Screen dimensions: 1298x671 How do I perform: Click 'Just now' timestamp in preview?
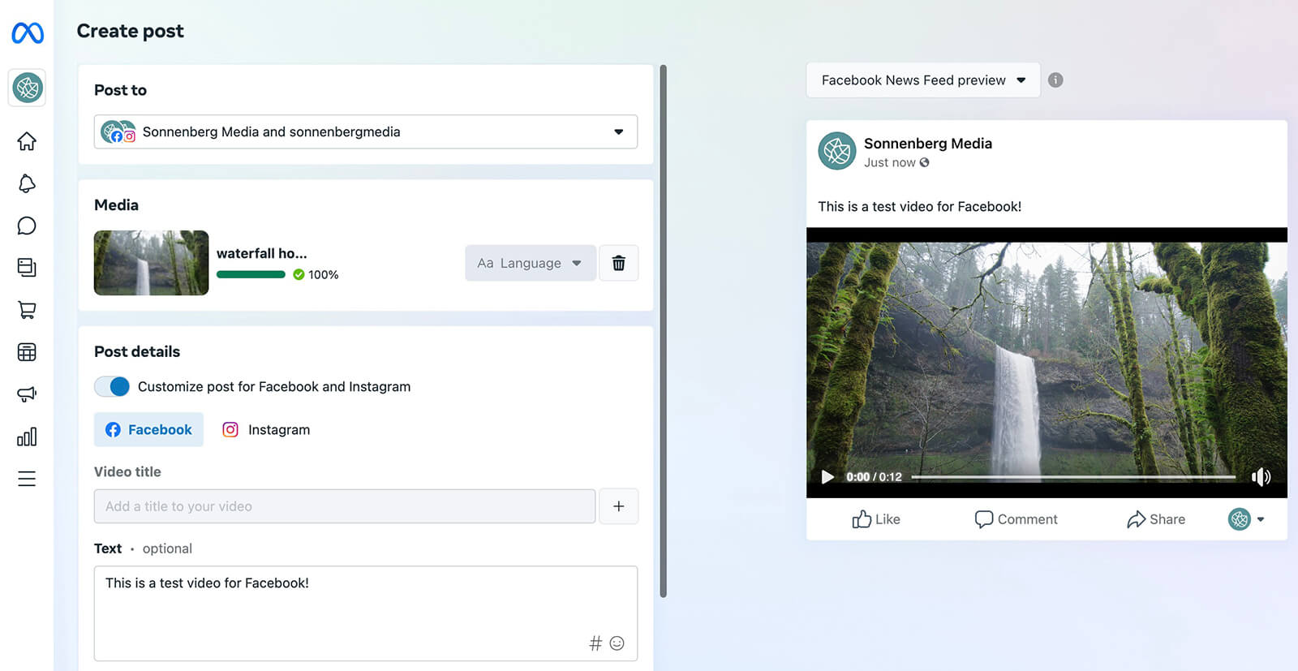pos(889,162)
